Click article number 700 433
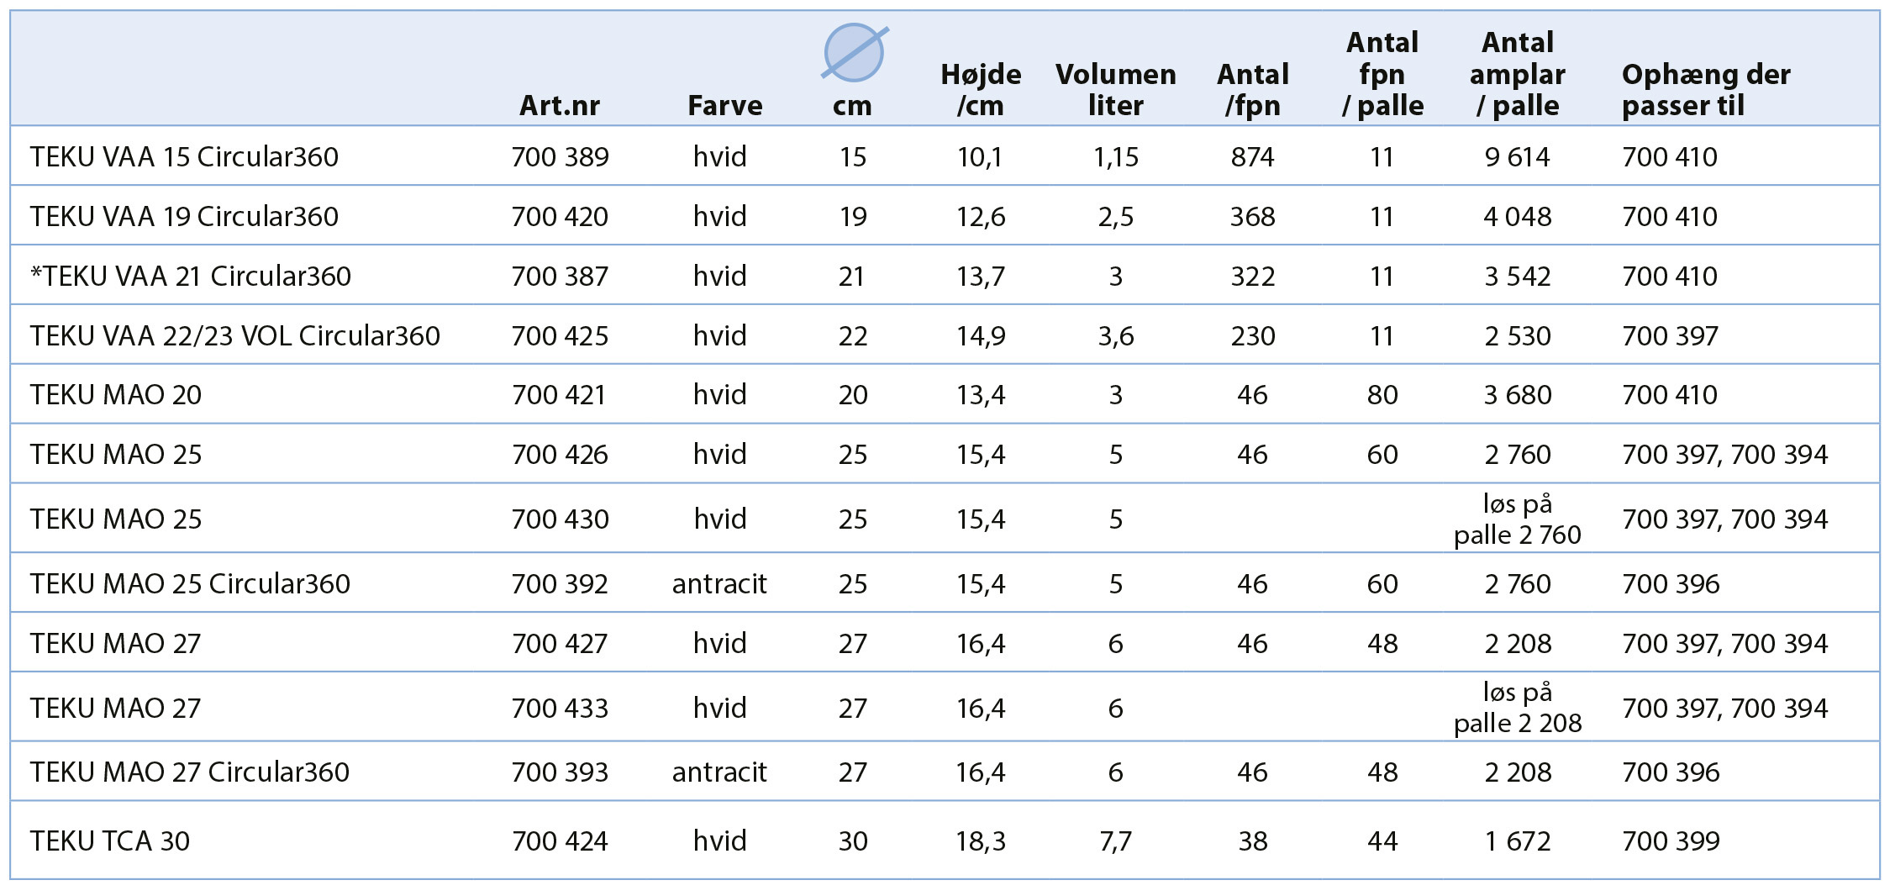Viewport: 1895px width, 896px height. tap(559, 709)
